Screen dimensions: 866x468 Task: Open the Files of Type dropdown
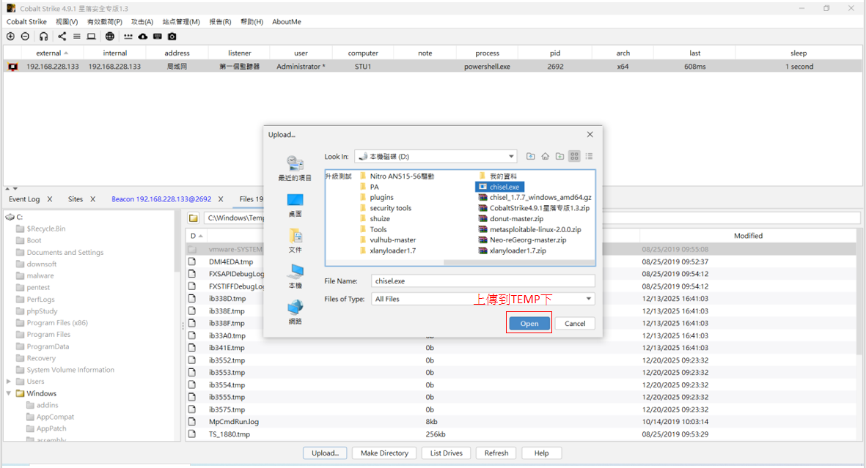pyautogui.click(x=589, y=299)
